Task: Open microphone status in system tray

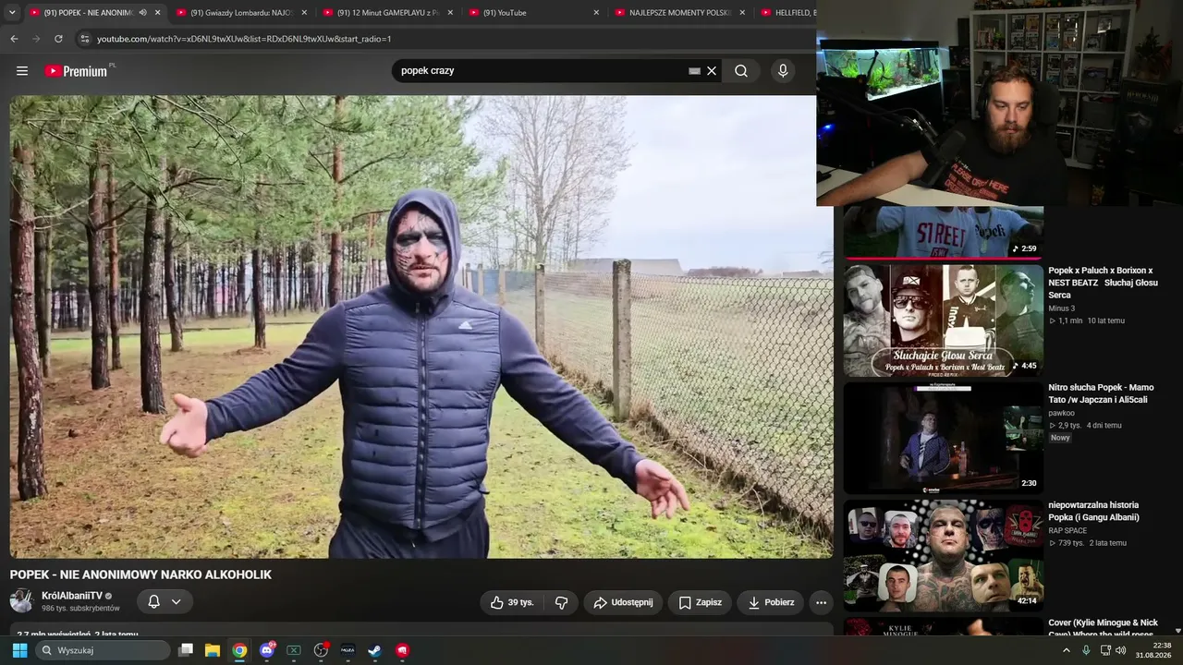Action: coord(1086,650)
